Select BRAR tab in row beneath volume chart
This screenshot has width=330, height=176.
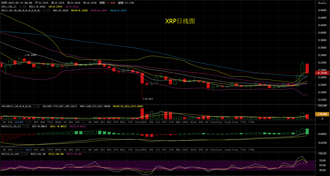coord(58,122)
